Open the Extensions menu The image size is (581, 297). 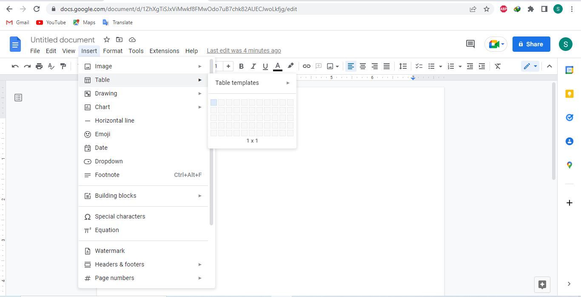(x=164, y=51)
